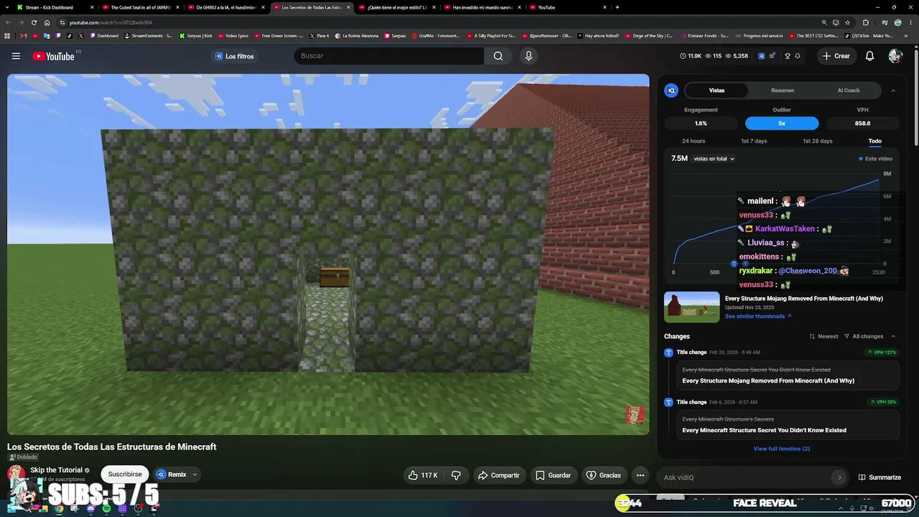919x517 pixels.
Task: Open the 'See similar thumbnails' link
Action: 758,317
